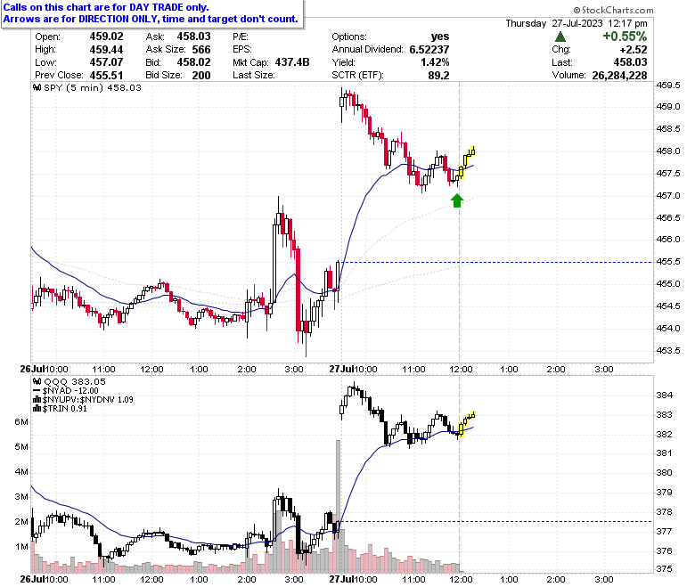Click the '379' QQQ price axis label
The height and width of the screenshot is (587, 695).
(x=664, y=493)
